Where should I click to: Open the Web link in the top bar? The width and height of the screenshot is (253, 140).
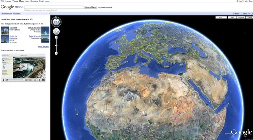click(x=3, y=1)
